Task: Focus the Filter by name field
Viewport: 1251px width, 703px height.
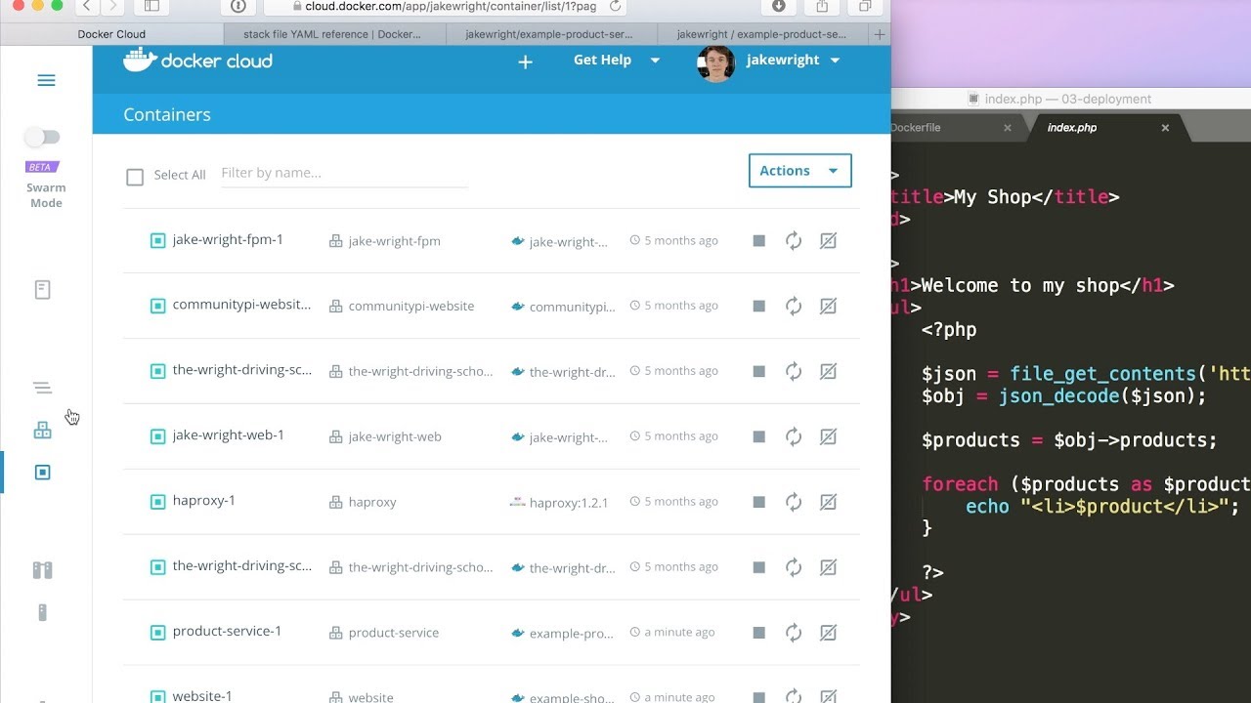Action: 344,174
